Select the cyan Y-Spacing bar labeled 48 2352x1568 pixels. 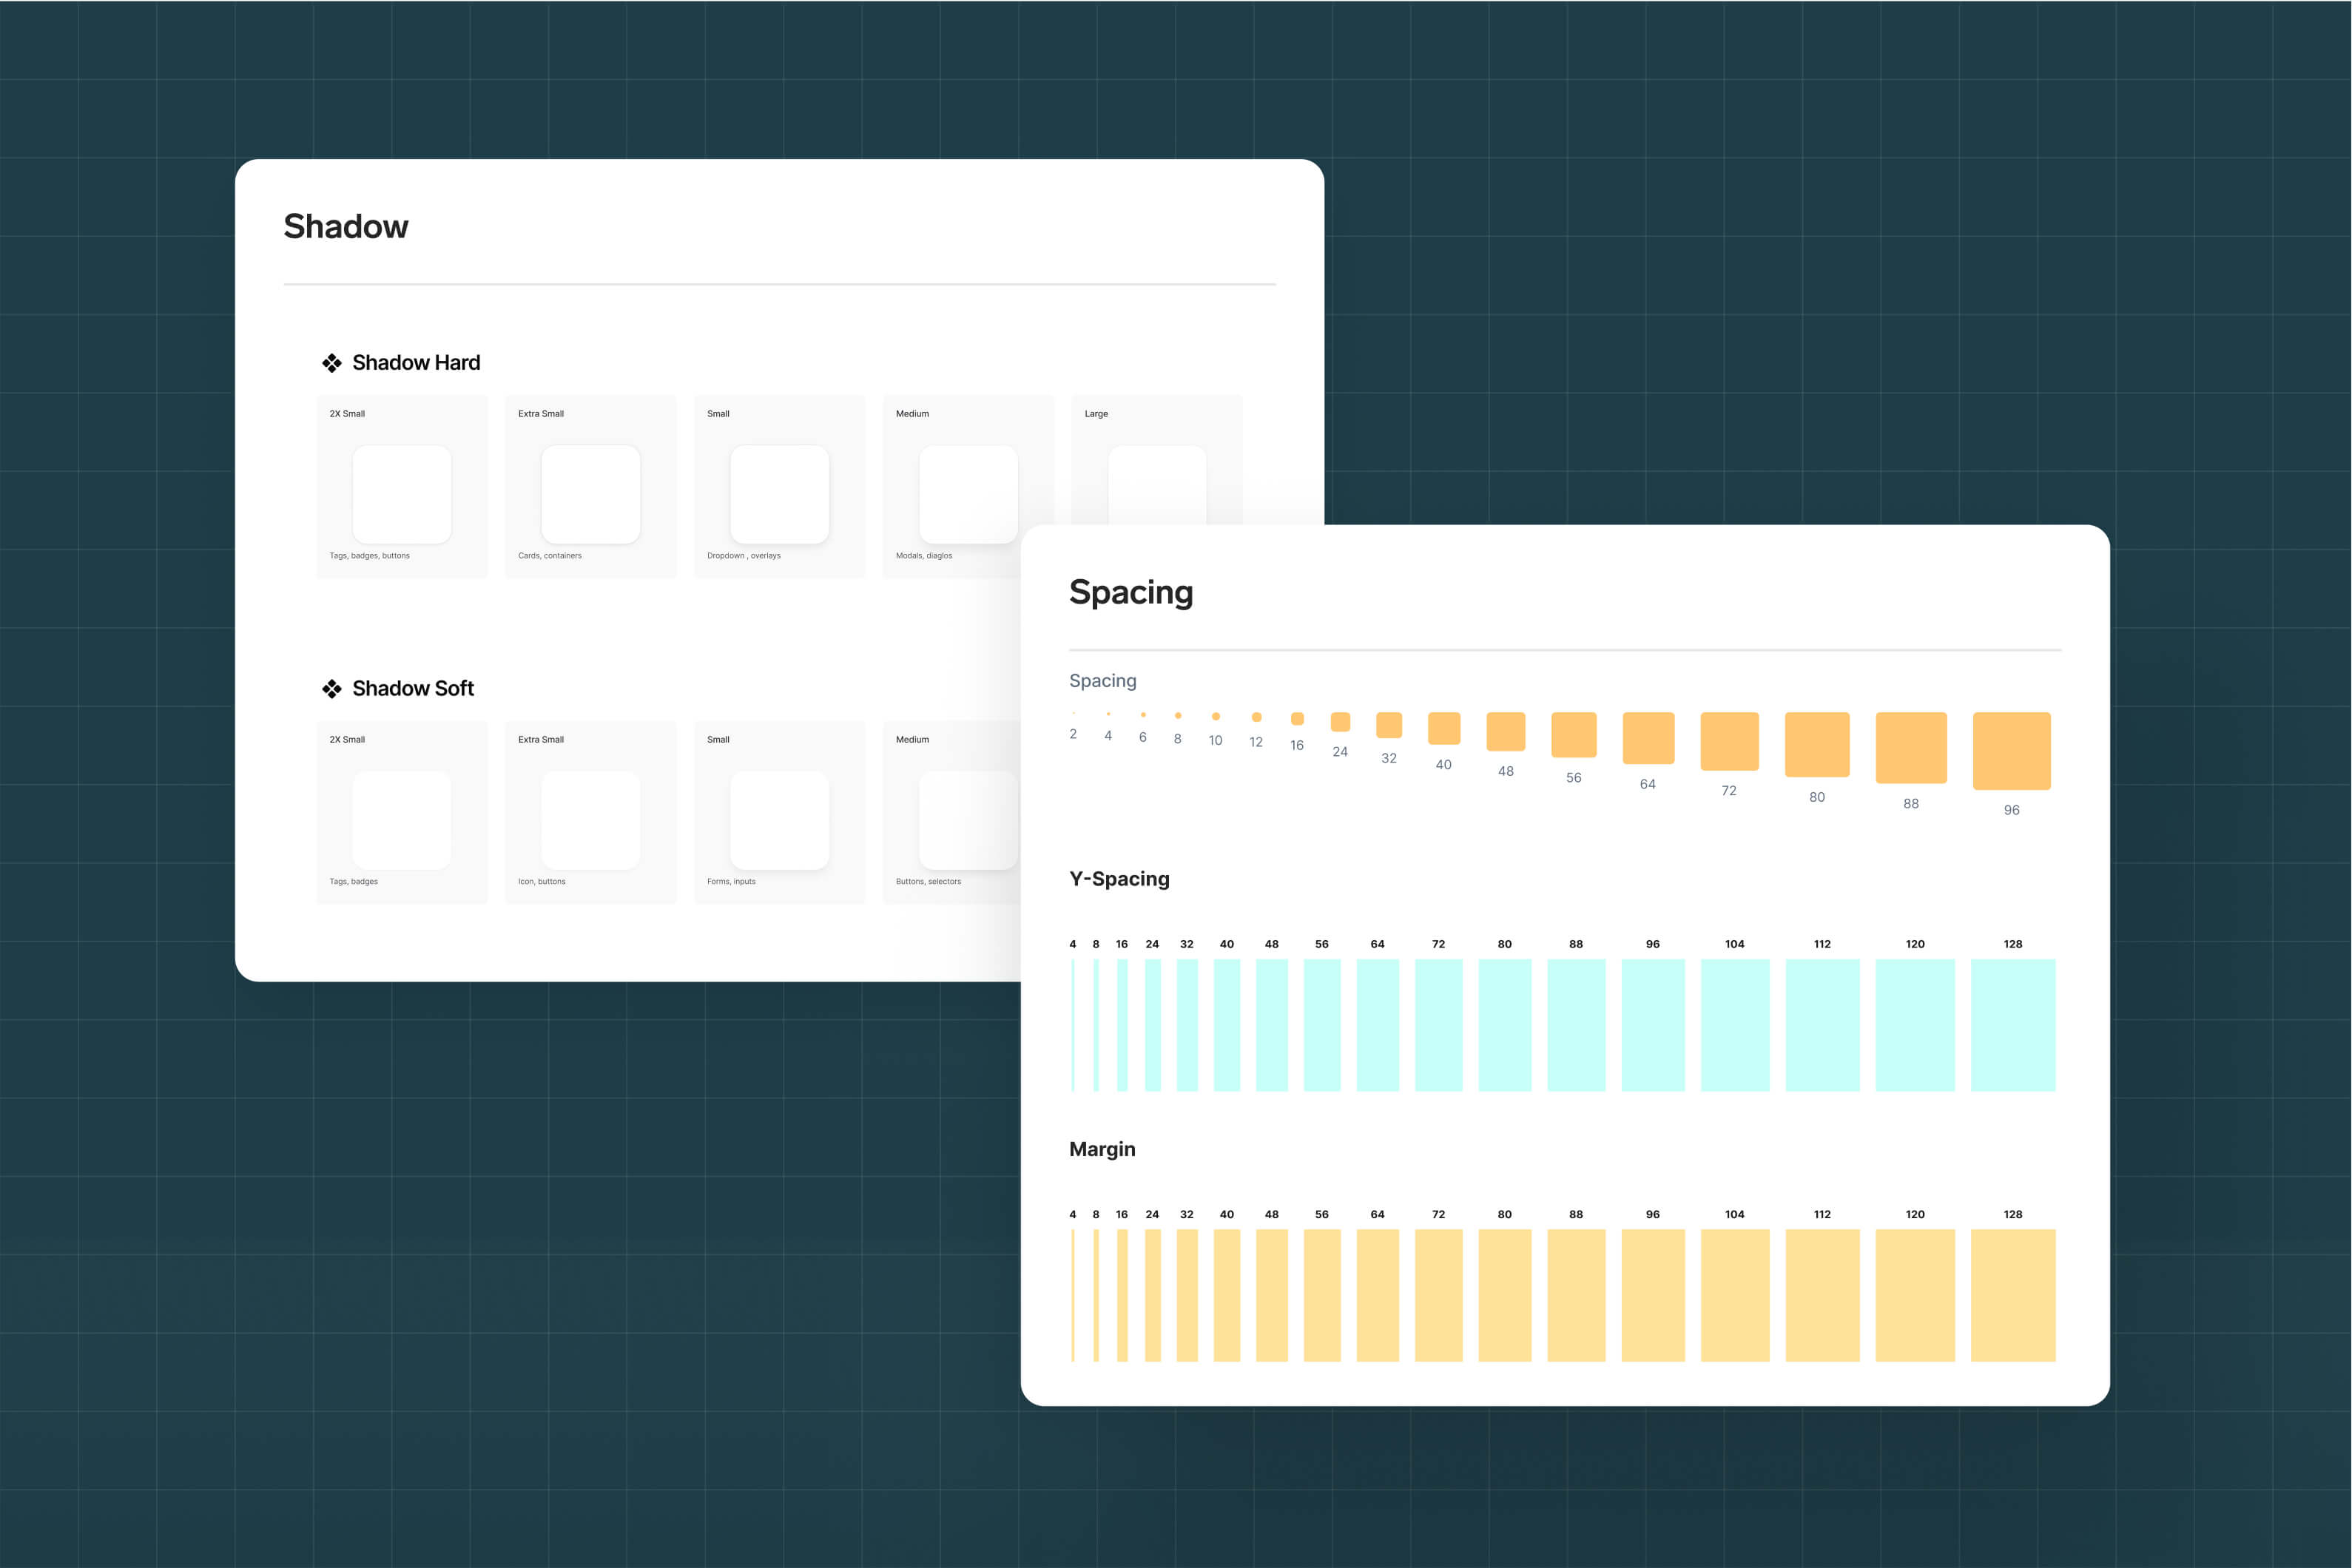[x=1272, y=1025]
